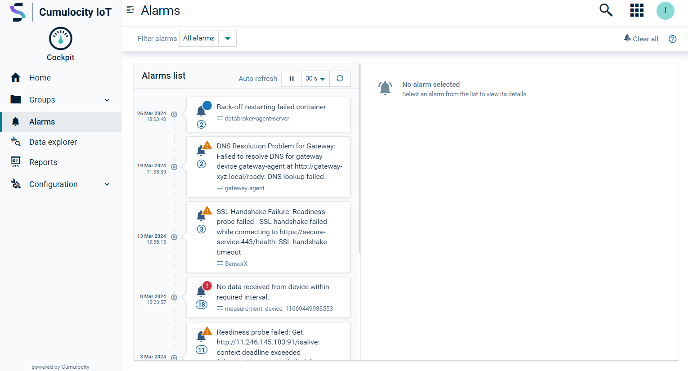This screenshot has height=371, width=688.
Task: Click count badge 11 on Readiness probe alarm
Action: (202, 350)
